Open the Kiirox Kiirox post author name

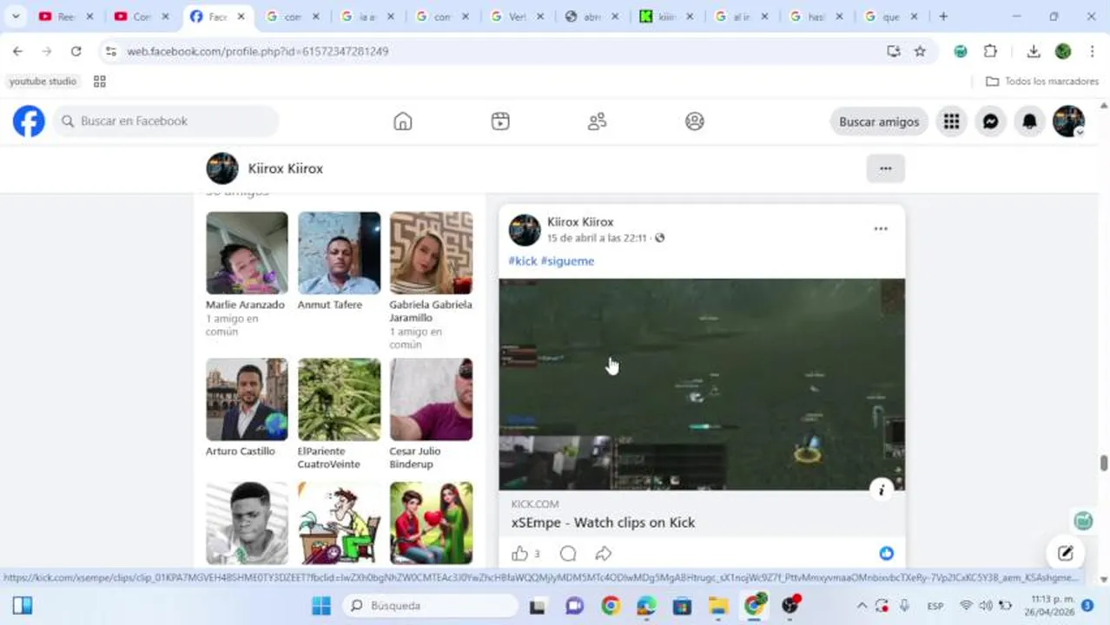pyautogui.click(x=580, y=222)
